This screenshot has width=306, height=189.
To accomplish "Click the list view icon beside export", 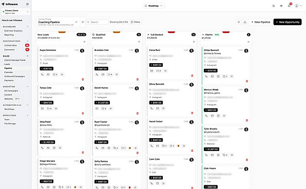I will pyautogui.click(x=239, y=22).
